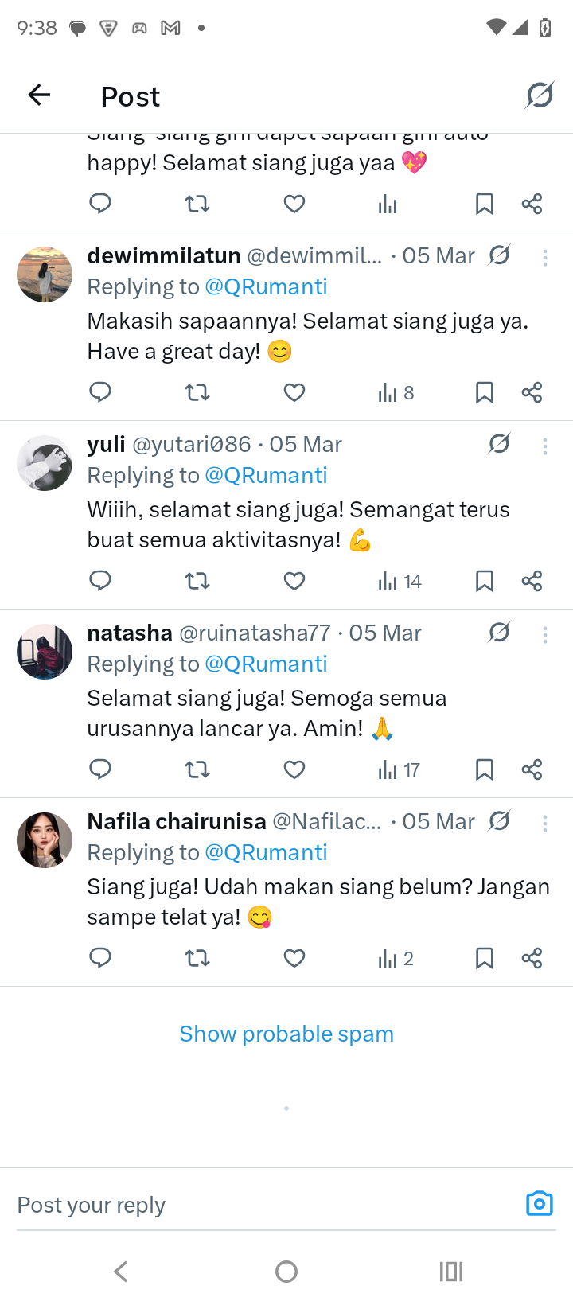
Task: Open @QRumanti mention in natasha's reply
Action: click(x=266, y=664)
